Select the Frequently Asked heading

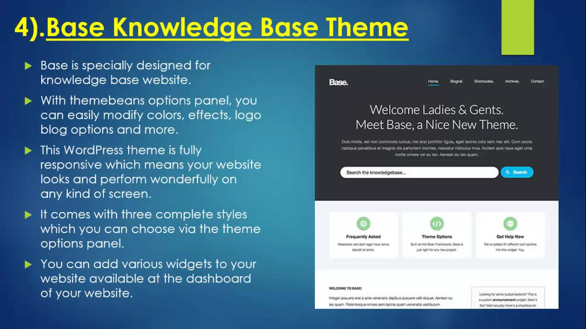364,237
